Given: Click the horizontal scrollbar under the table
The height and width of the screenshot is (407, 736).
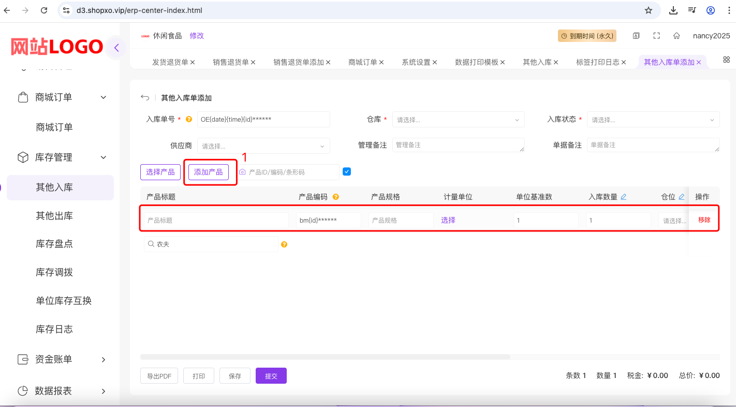Looking at the screenshot, I should 325,357.
